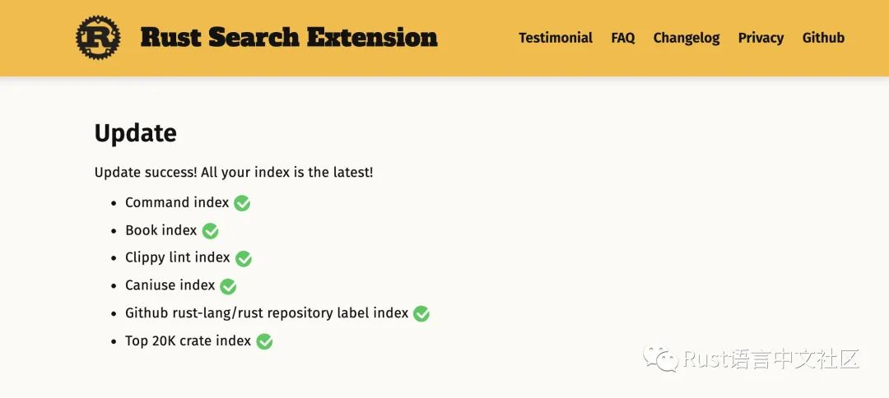
Task: Click Github rust-lang/rust repository label index text
Action: click(267, 313)
